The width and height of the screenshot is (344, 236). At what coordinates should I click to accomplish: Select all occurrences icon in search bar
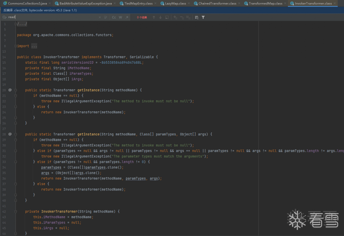pyautogui.click(x=188, y=17)
